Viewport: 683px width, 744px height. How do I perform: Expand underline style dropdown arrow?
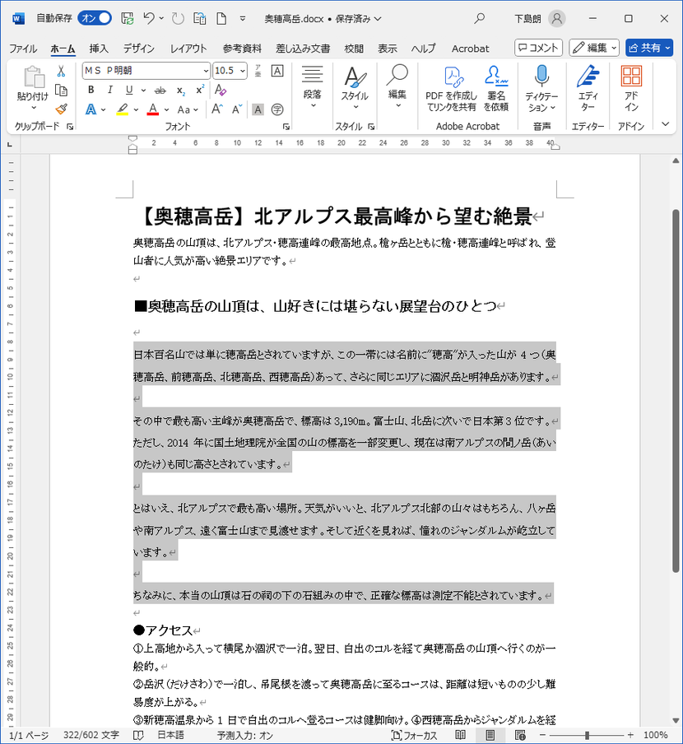[143, 90]
